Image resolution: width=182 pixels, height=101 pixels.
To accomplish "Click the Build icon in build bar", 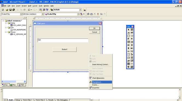I will click(x=92, y=14).
